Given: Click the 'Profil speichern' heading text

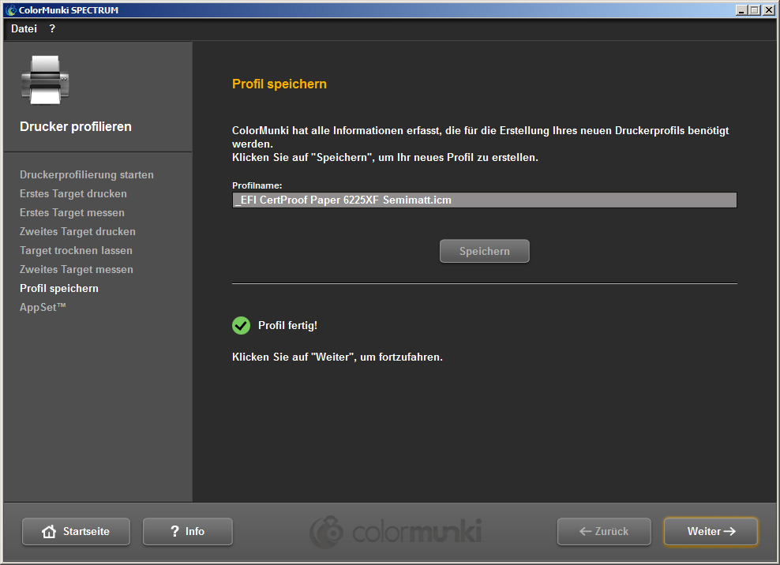Looking at the screenshot, I should 279,84.
